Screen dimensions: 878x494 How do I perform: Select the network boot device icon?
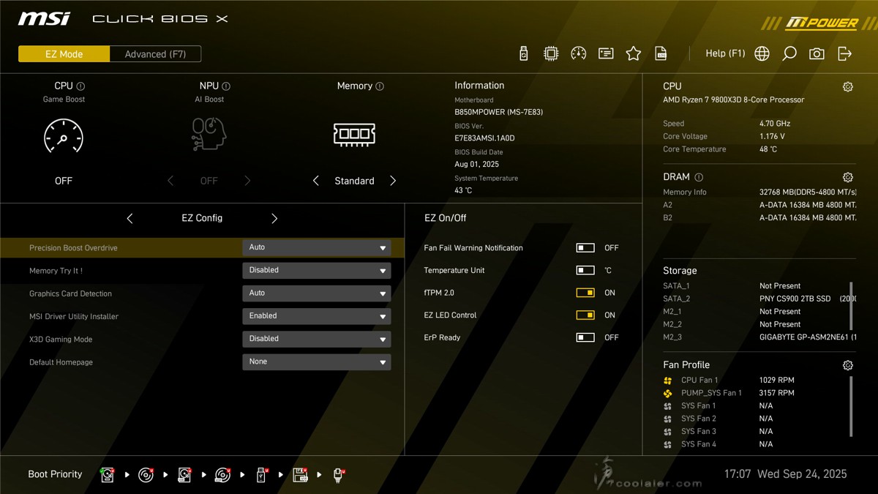[x=339, y=475]
